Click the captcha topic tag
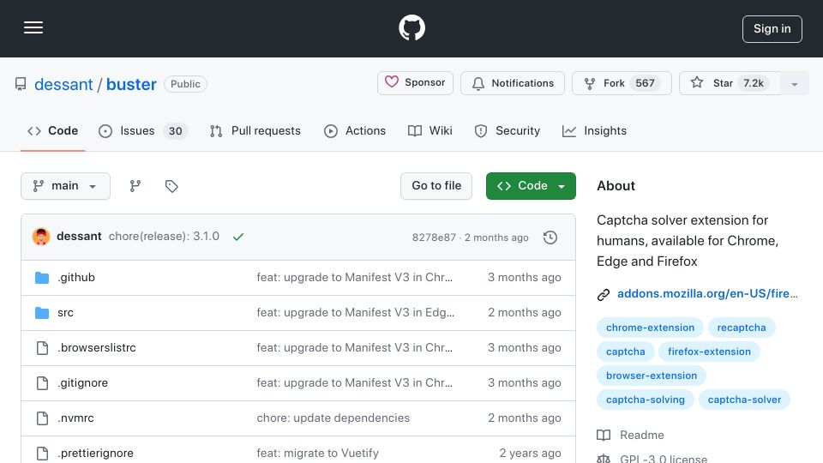The width and height of the screenshot is (823, 463). (625, 352)
